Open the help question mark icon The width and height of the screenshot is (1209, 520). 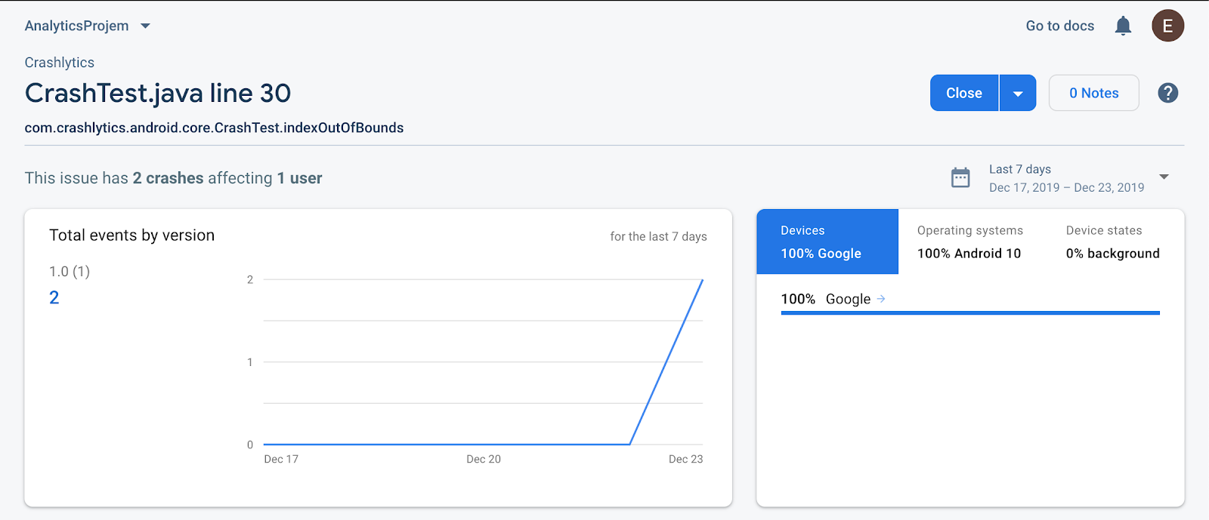pos(1167,93)
